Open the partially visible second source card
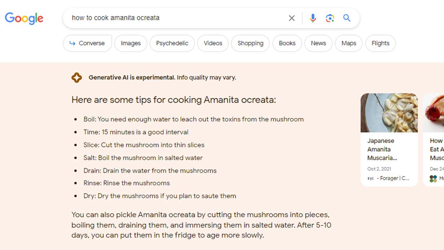Image resolution: width=444 pixels, height=250 pixels. coord(434,140)
